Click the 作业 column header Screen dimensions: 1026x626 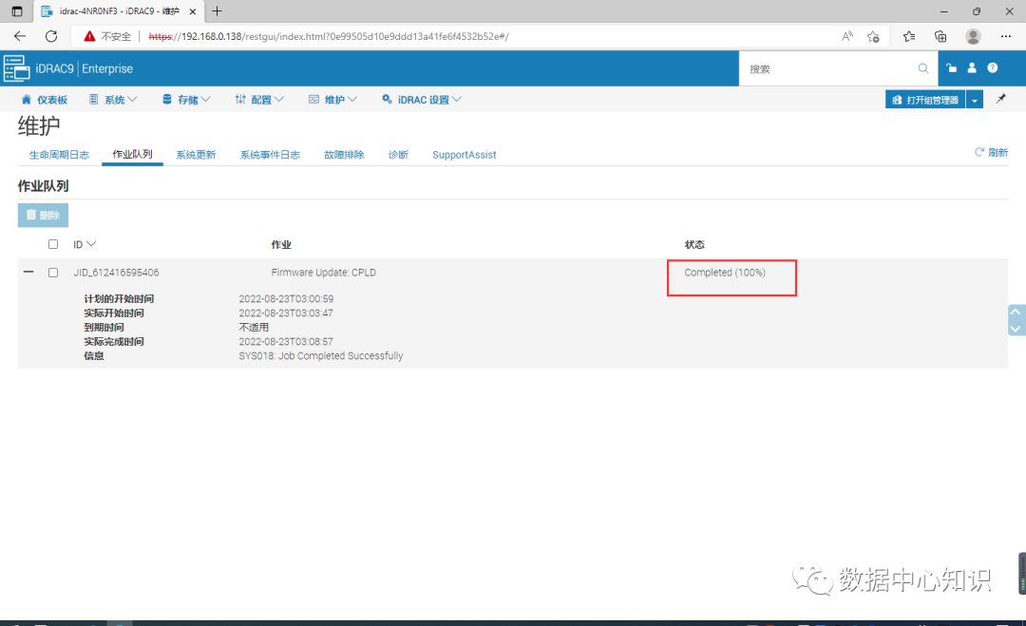[281, 245]
